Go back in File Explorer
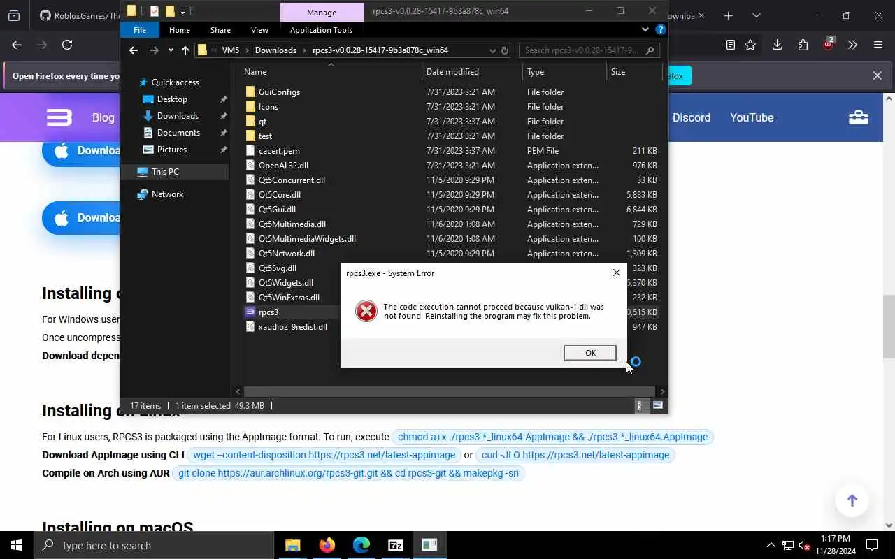Screen dimensions: 895x559 click(x=134, y=50)
